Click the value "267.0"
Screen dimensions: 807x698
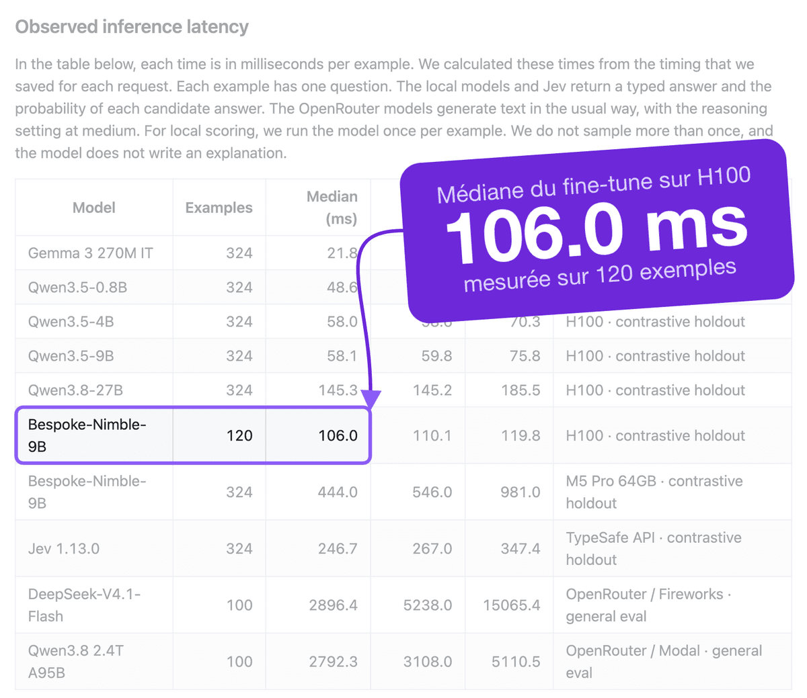point(432,548)
